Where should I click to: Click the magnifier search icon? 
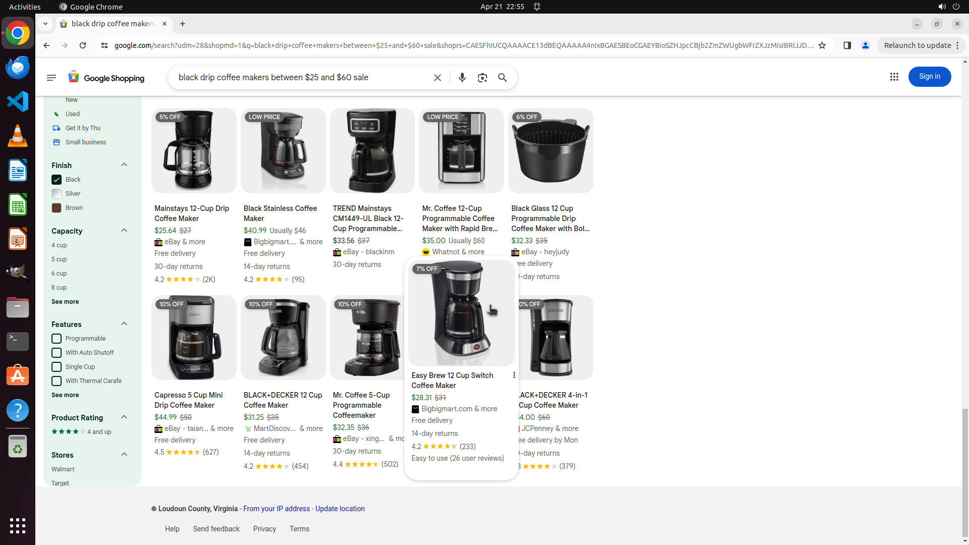click(x=502, y=78)
